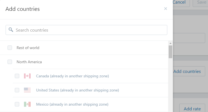Select the Canada country row text
Viewport: 208px width, 112px height.
72,76
